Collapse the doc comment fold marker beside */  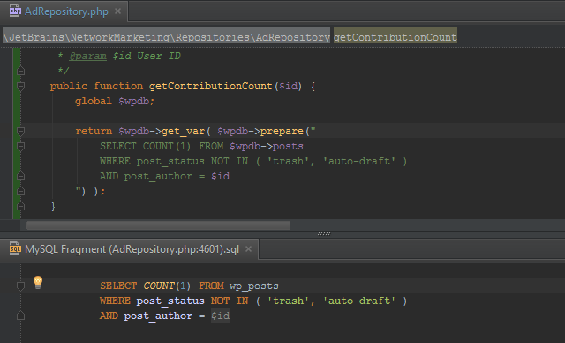21,71
